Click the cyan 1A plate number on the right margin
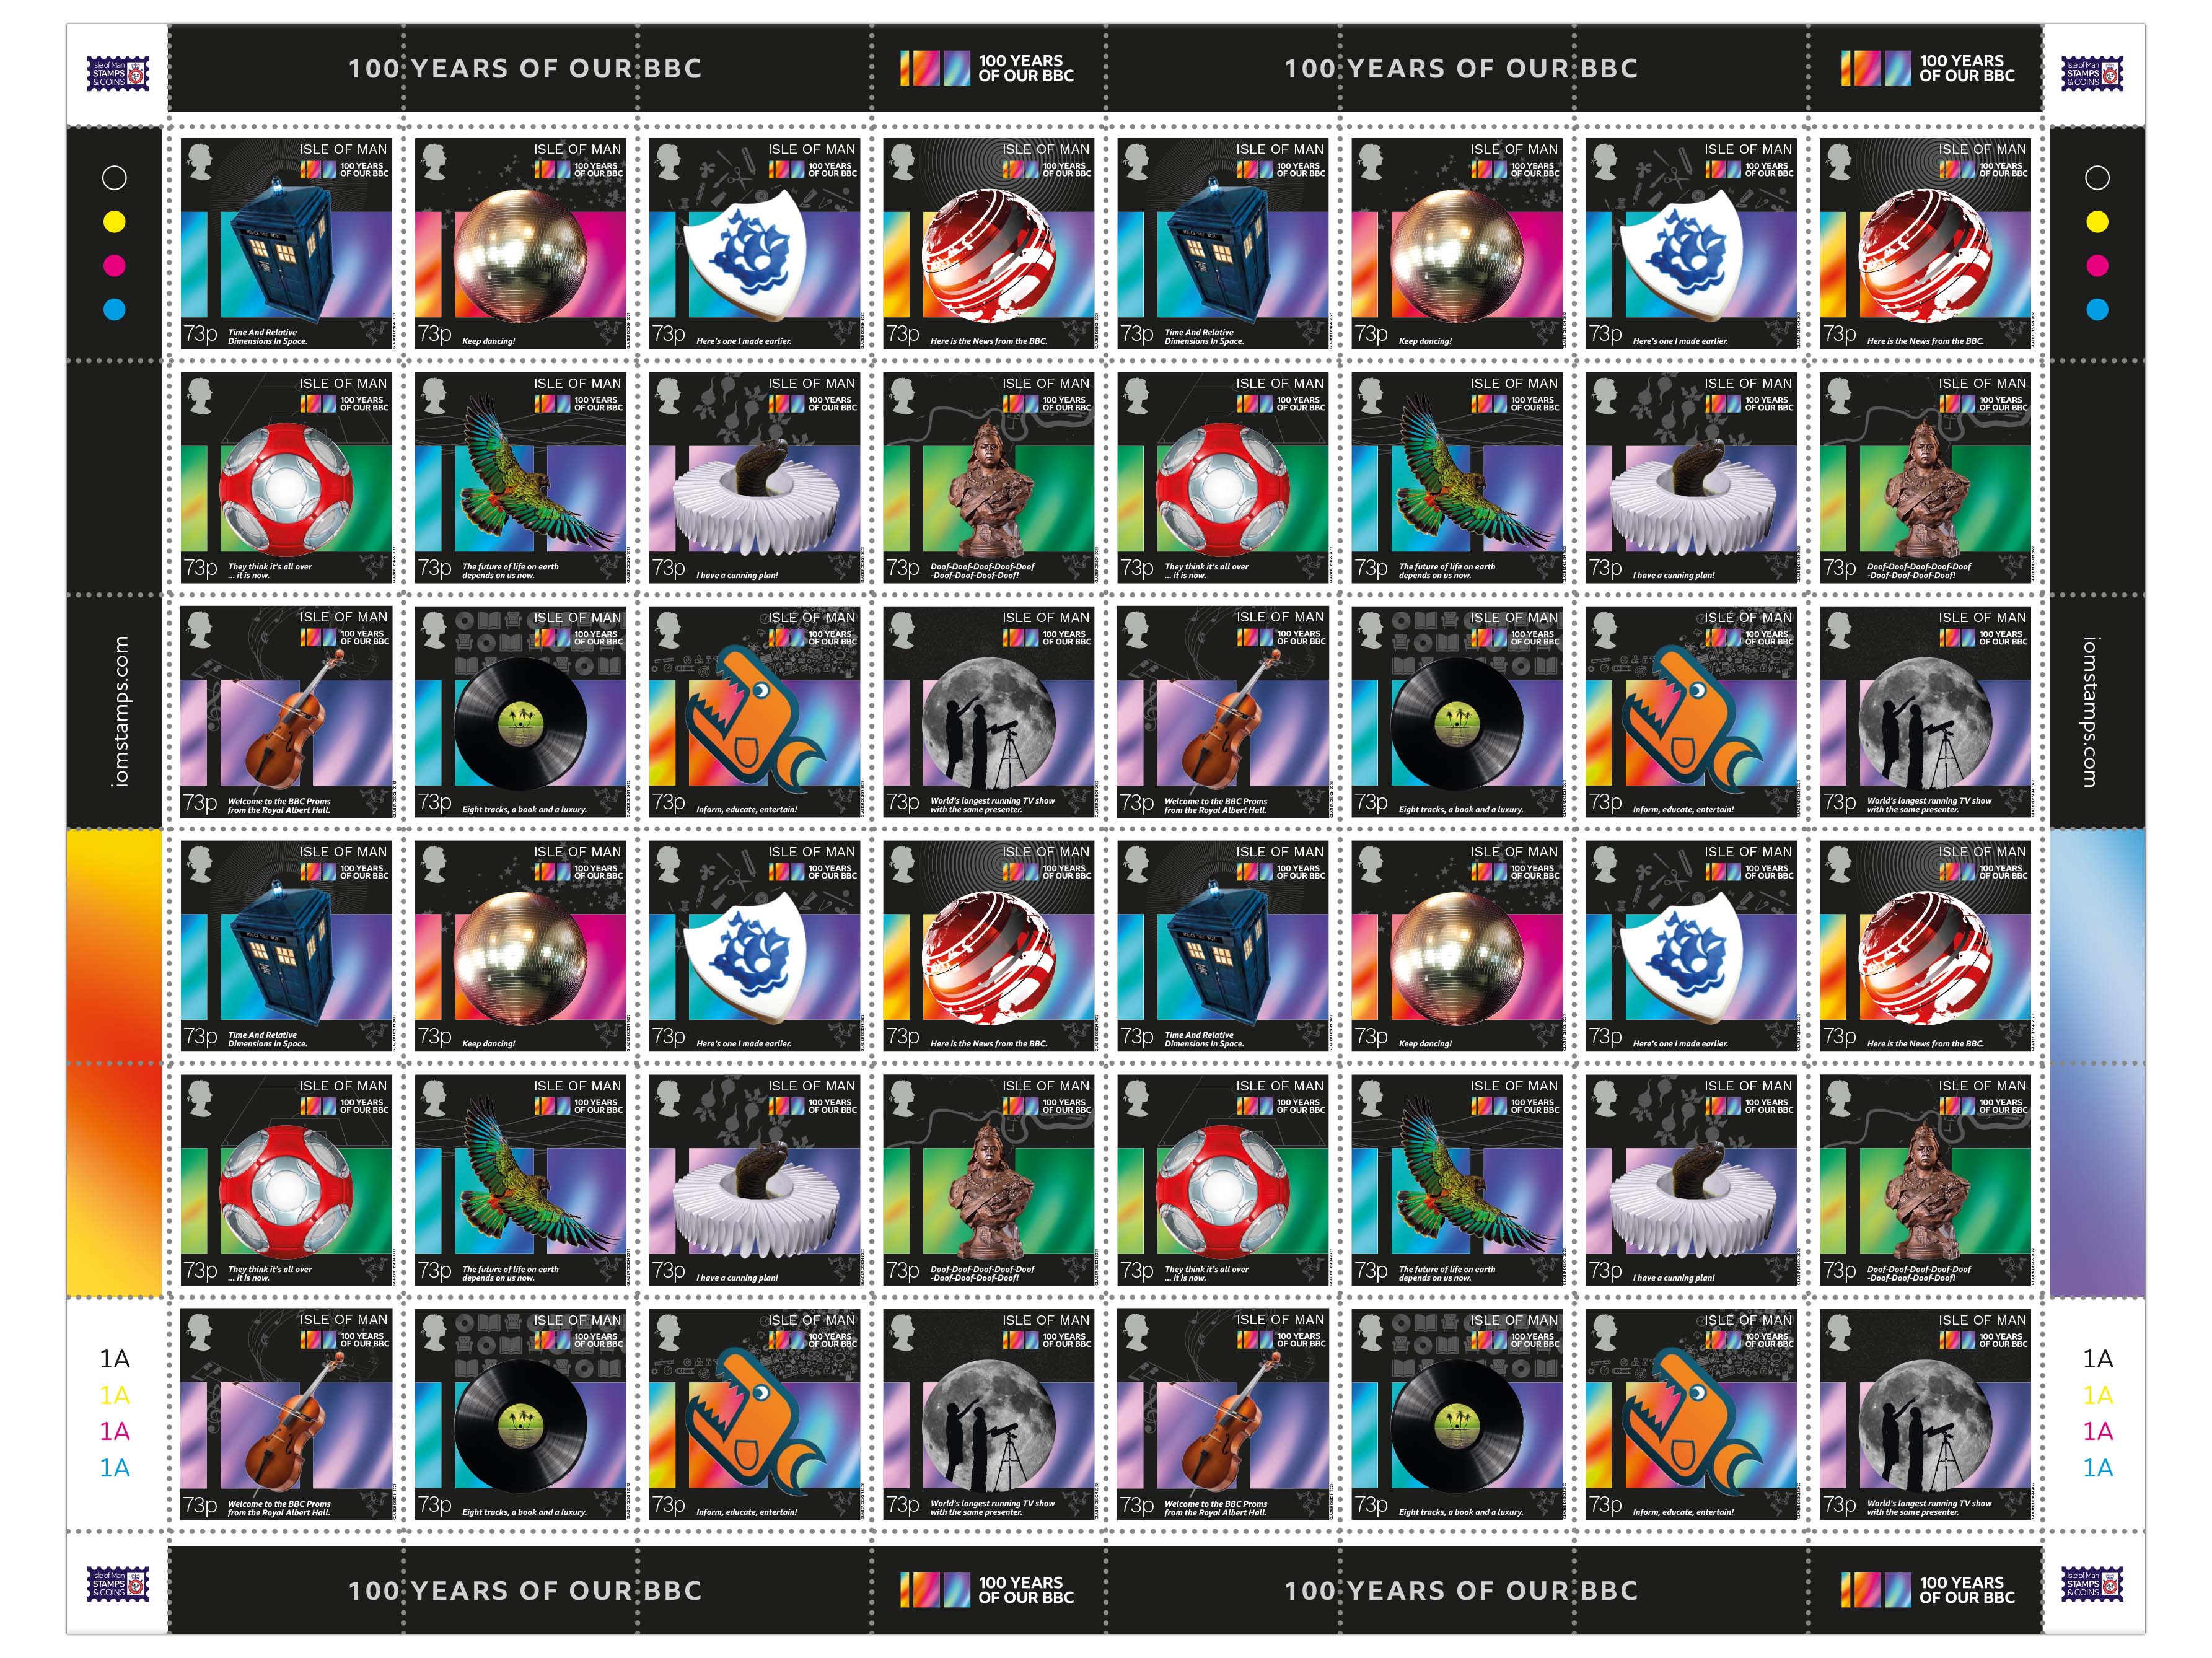The height and width of the screenshot is (1658, 2212). point(2098,1468)
